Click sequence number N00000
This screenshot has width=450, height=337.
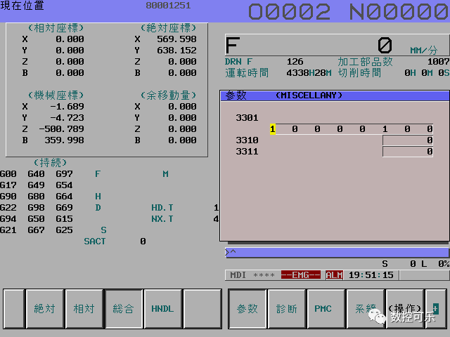click(399, 12)
